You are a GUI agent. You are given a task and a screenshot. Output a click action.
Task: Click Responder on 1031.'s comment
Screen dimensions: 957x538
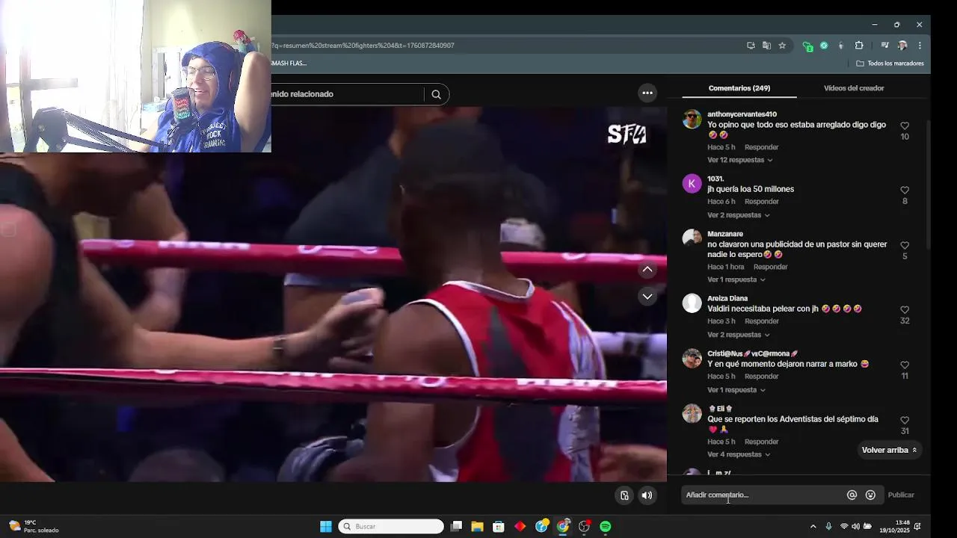tap(762, 202)
